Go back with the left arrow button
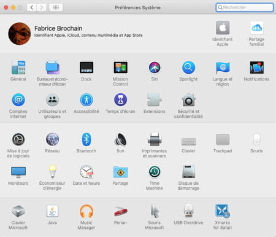276x237 pixels. pos(32,7)
